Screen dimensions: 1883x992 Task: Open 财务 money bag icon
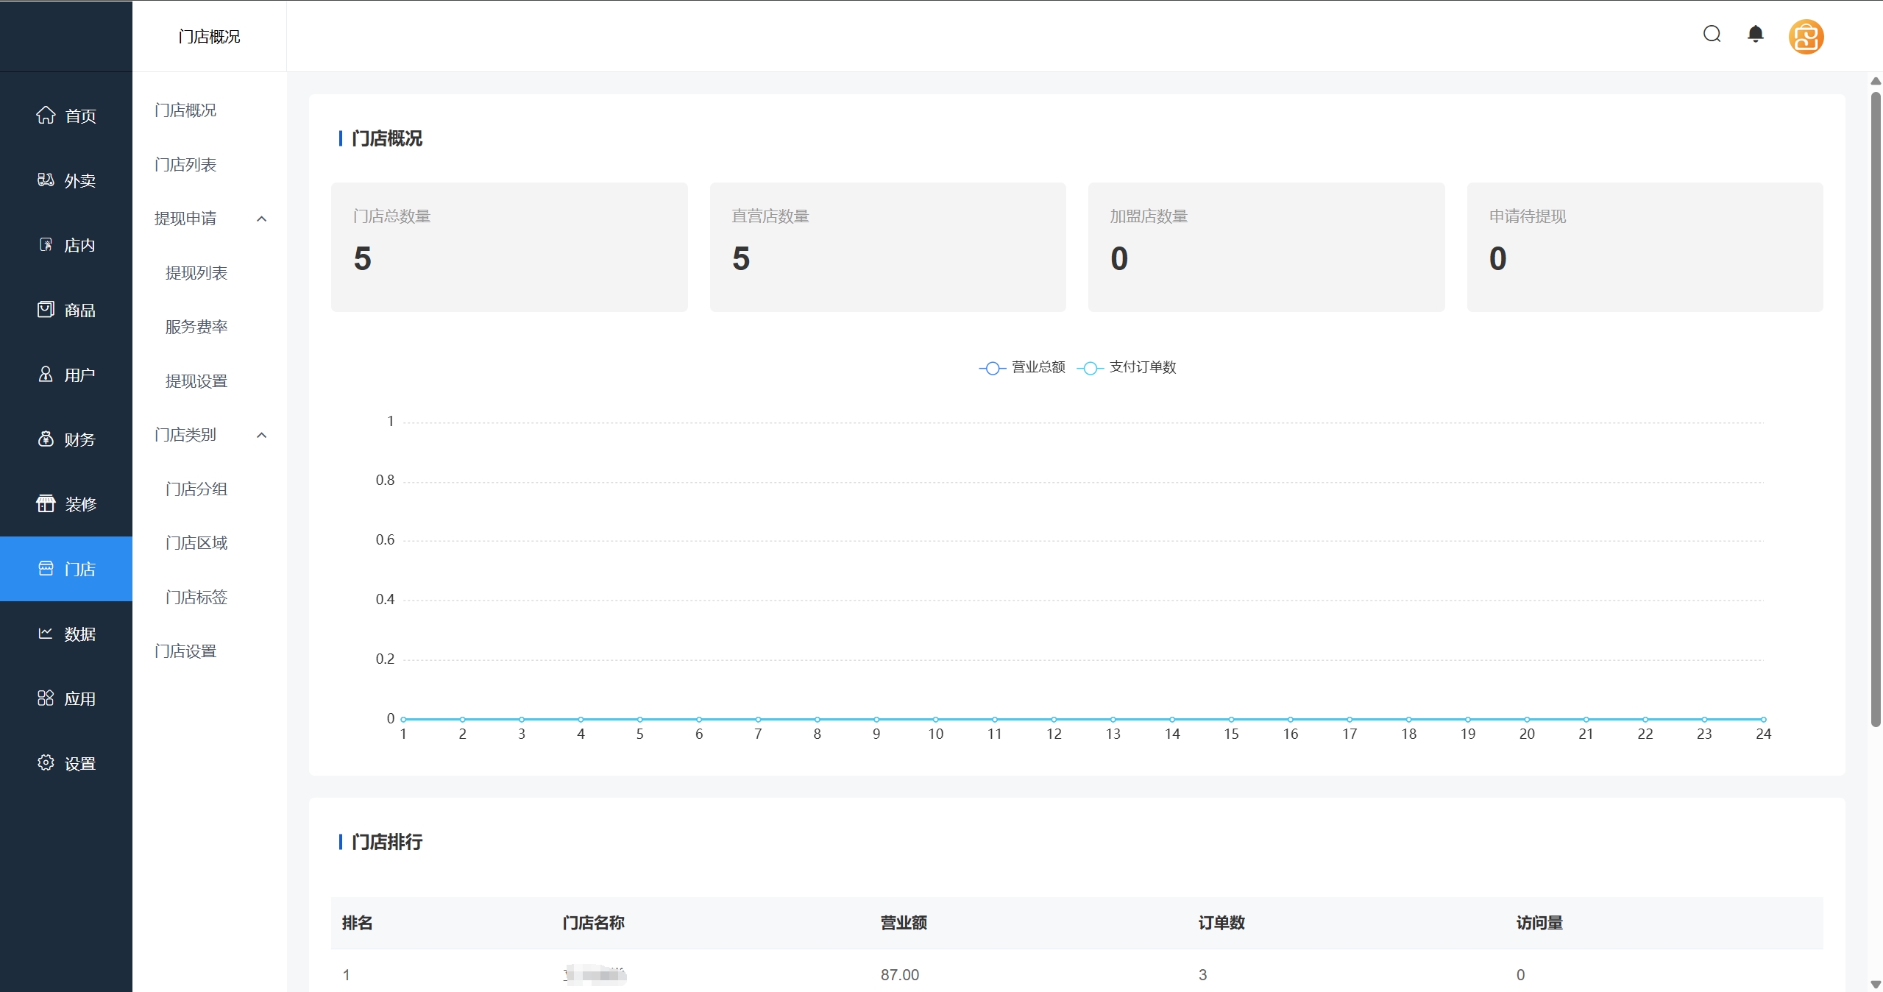click(46, 439)
